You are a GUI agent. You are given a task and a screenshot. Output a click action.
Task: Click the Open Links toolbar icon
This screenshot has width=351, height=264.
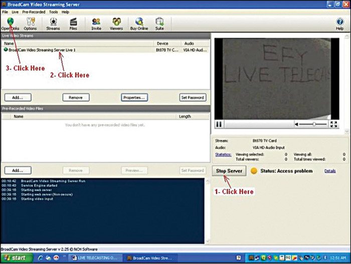pos(10,23)
